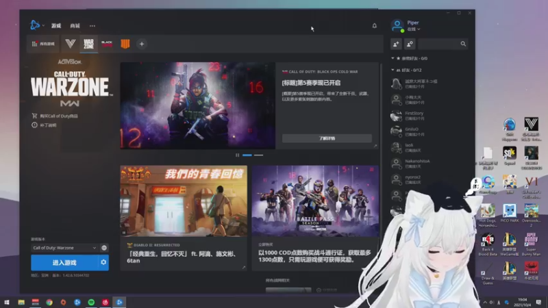
Task: Focus the friends search field
Action: (x=443, y=44)
